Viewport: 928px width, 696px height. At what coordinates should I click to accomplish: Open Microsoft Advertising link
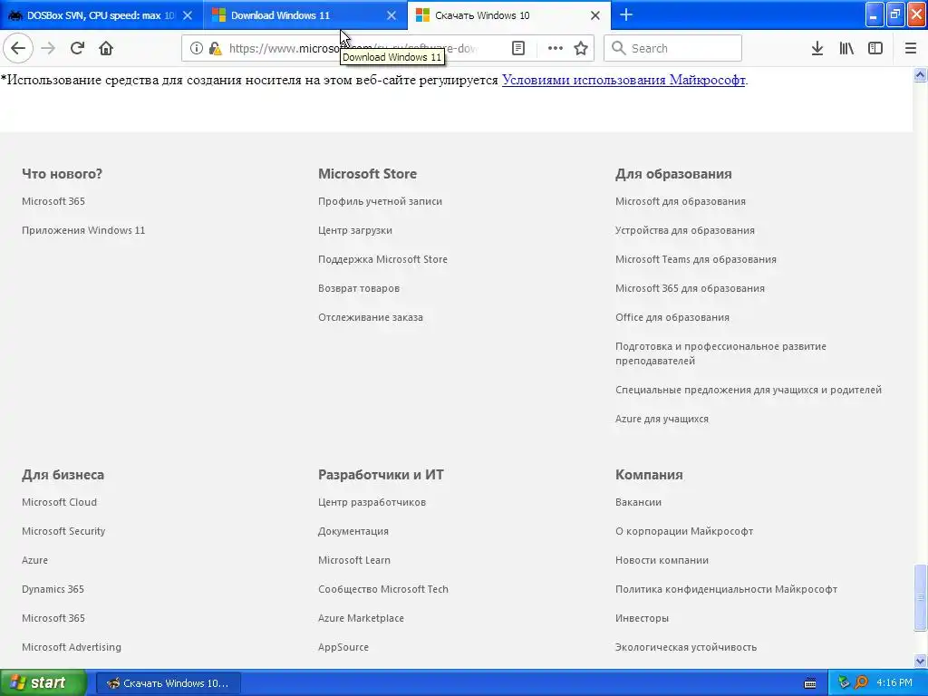pos(72,647)
